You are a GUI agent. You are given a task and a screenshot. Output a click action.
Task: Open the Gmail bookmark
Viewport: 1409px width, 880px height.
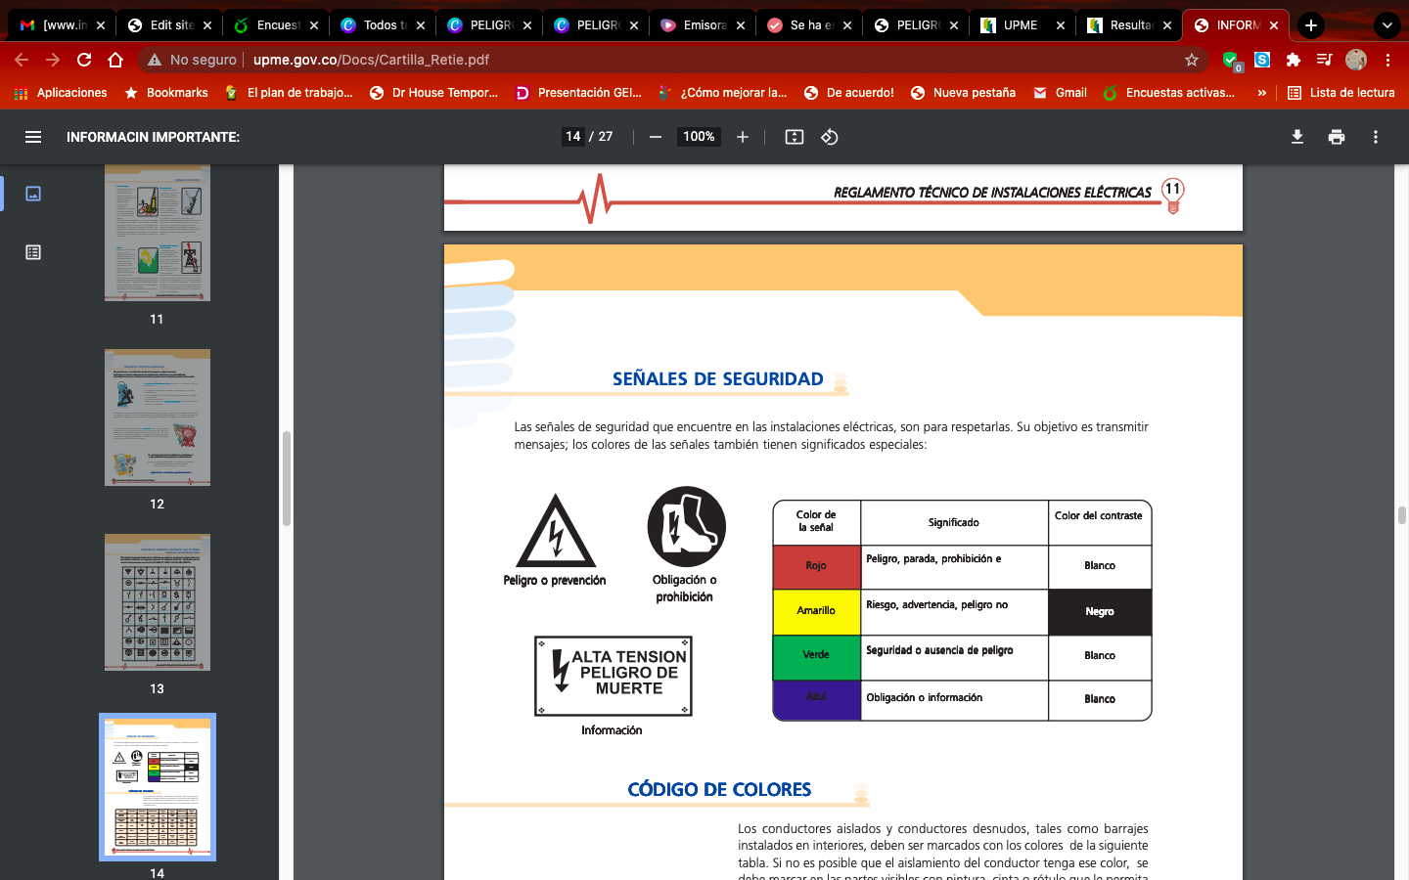coord(1060,93)
